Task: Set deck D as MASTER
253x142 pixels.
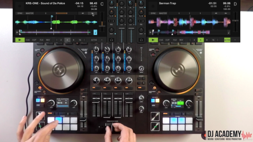Action: [163, 13]
